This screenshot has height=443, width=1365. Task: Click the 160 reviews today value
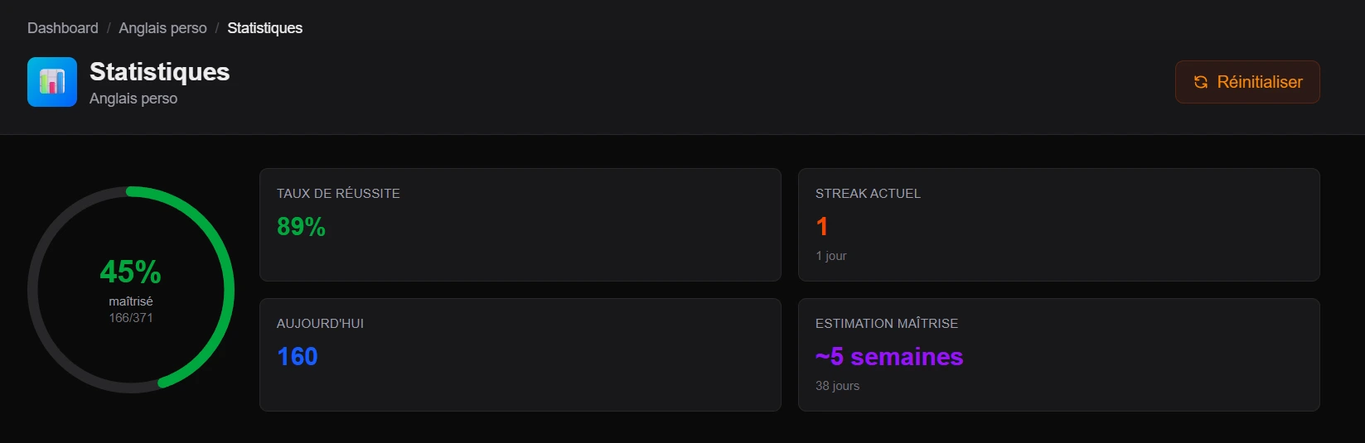point(298,357)
